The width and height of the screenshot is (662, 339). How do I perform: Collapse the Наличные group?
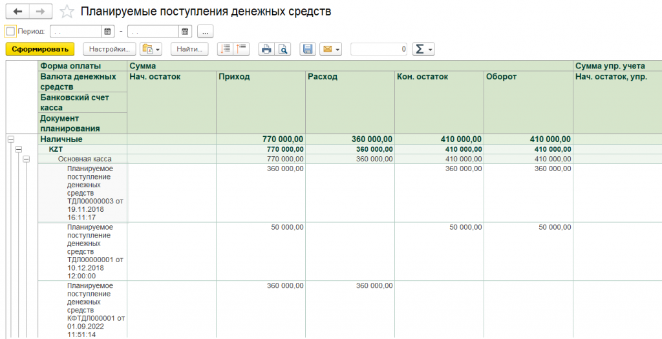tap(10, 139)
